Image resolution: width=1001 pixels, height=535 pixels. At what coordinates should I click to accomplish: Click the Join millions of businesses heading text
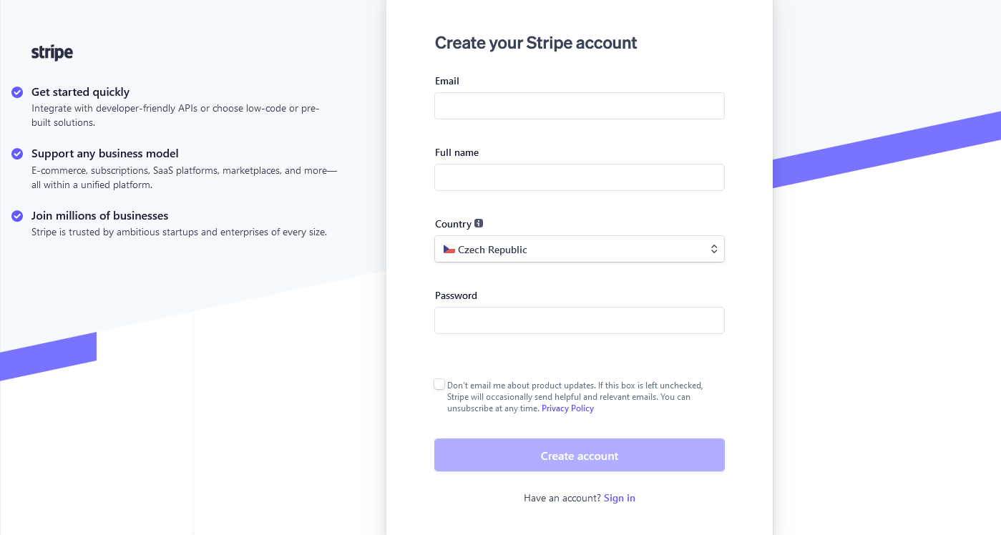point(99,215)
